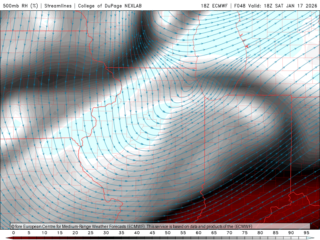The width and height of the screenshot is (320, 240).
Task: Click the '40' value on color scale
Action: click(137, 233)
